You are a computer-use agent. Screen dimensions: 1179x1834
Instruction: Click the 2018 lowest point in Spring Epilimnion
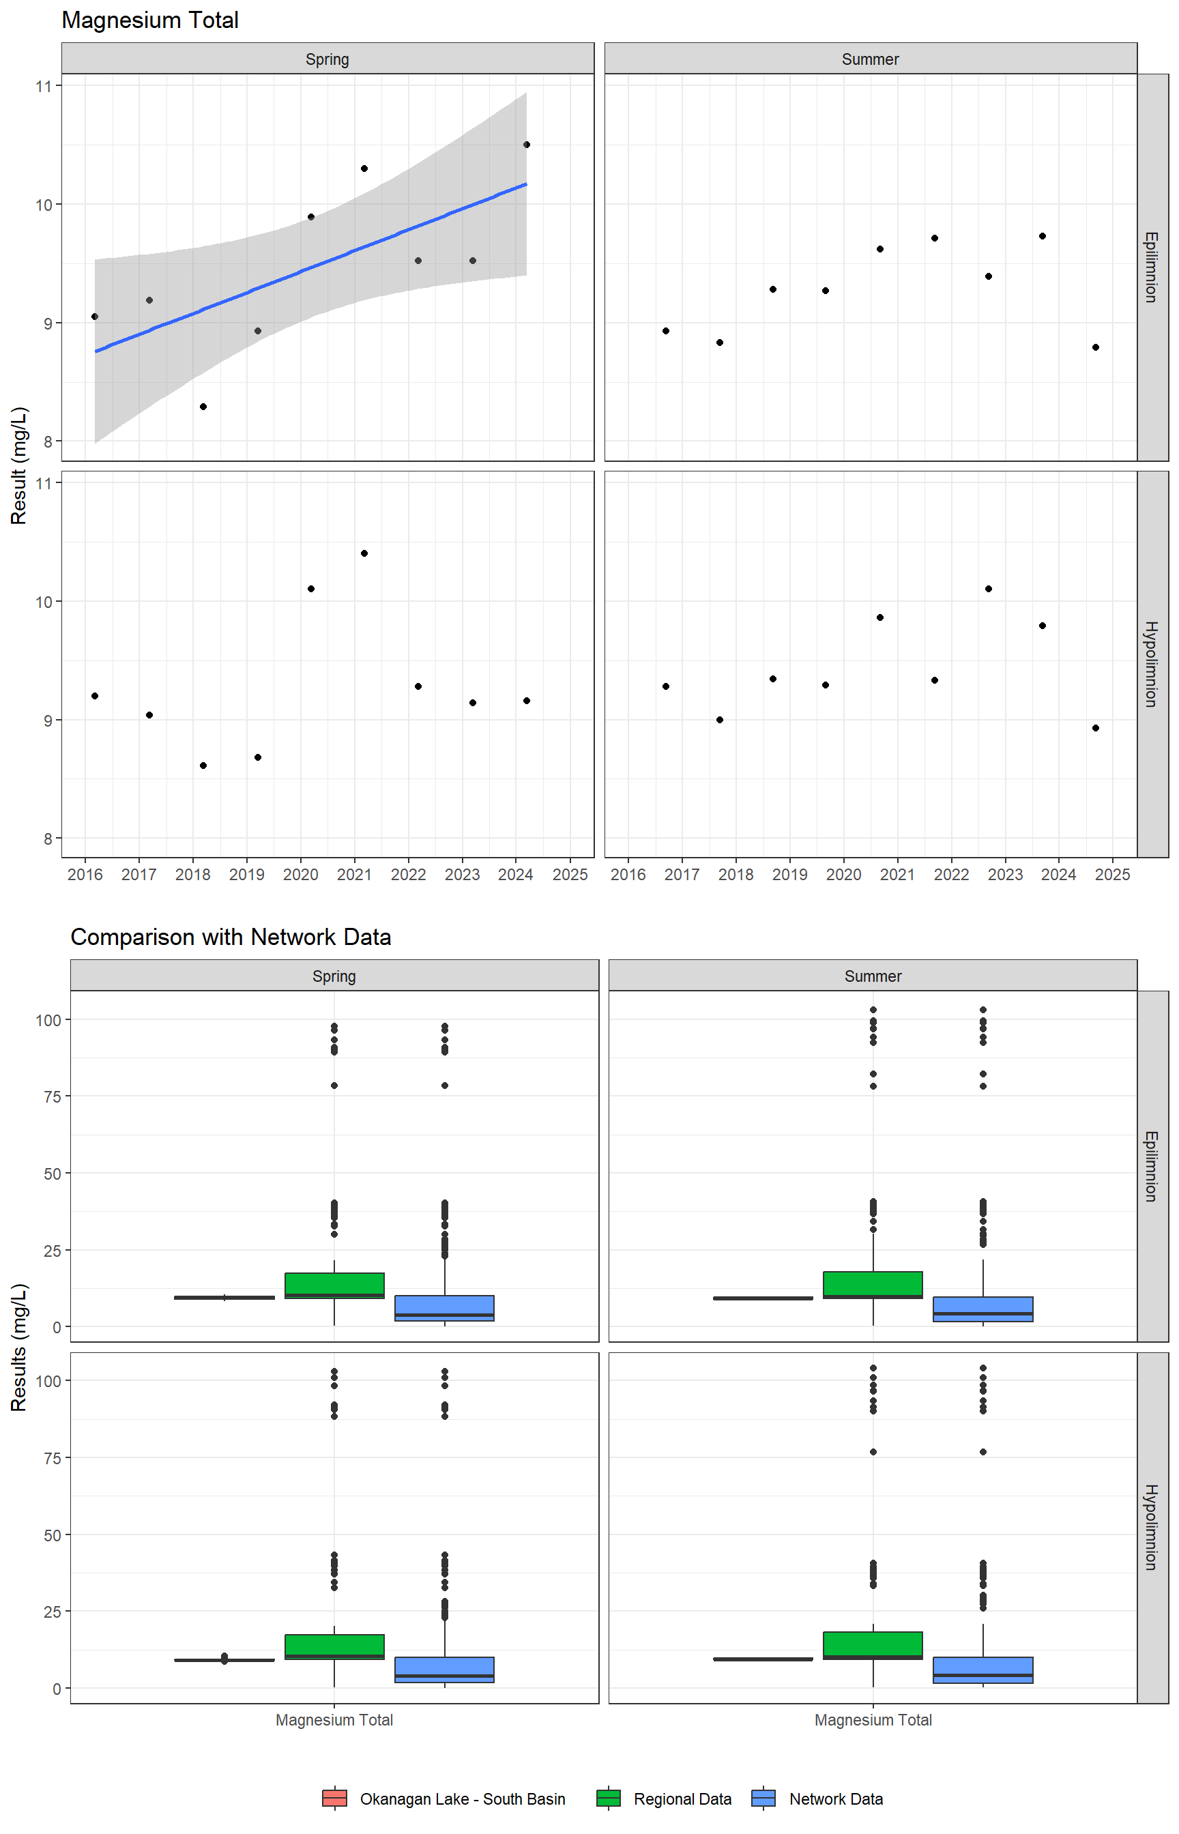(x=203, y=407)
